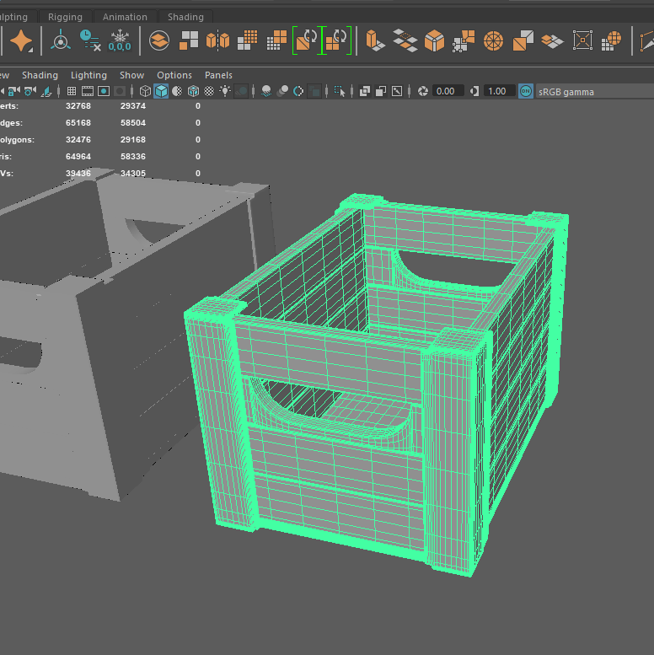Toggle smooth shade all display mode
The width and height of the screenshot is (654, 655).
(160, 91)
